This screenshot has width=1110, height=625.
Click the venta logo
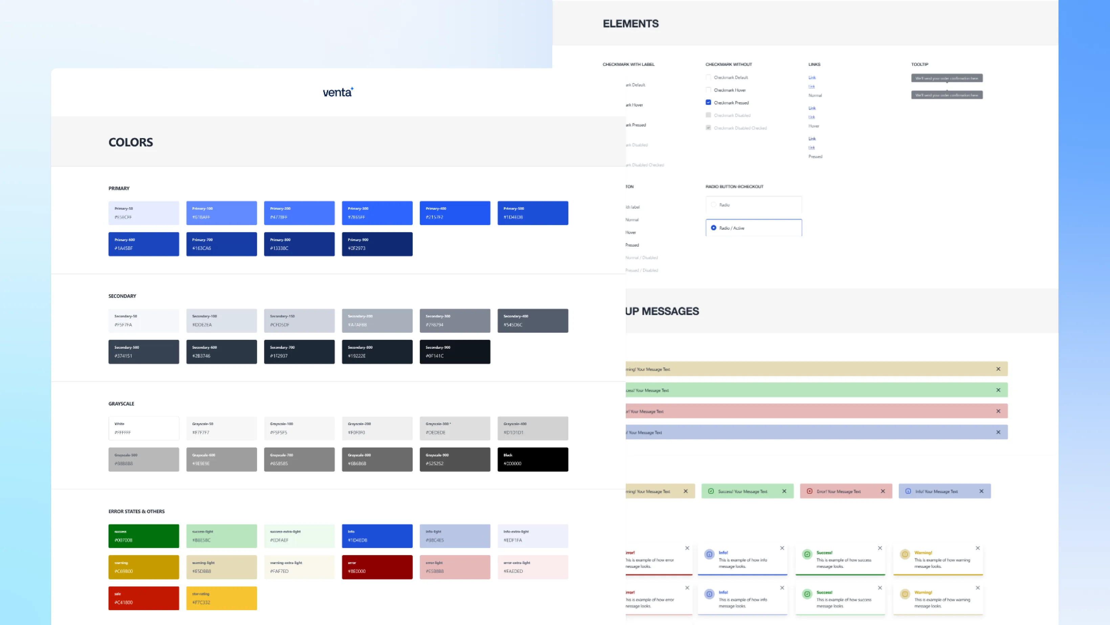(x=338, y=92)
